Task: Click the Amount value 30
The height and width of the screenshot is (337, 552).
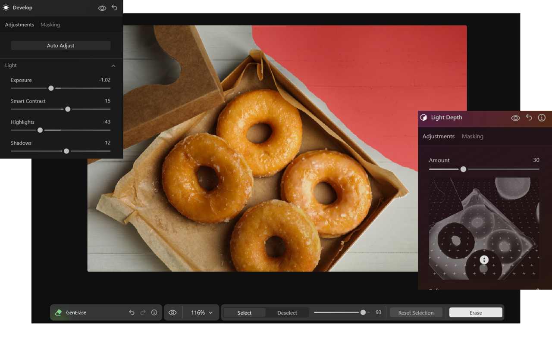Action: pos(536,160)
